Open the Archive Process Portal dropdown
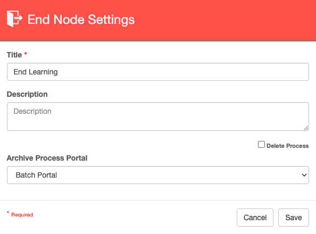The width and height of the screenshot is (316, 234). [158, 175]
